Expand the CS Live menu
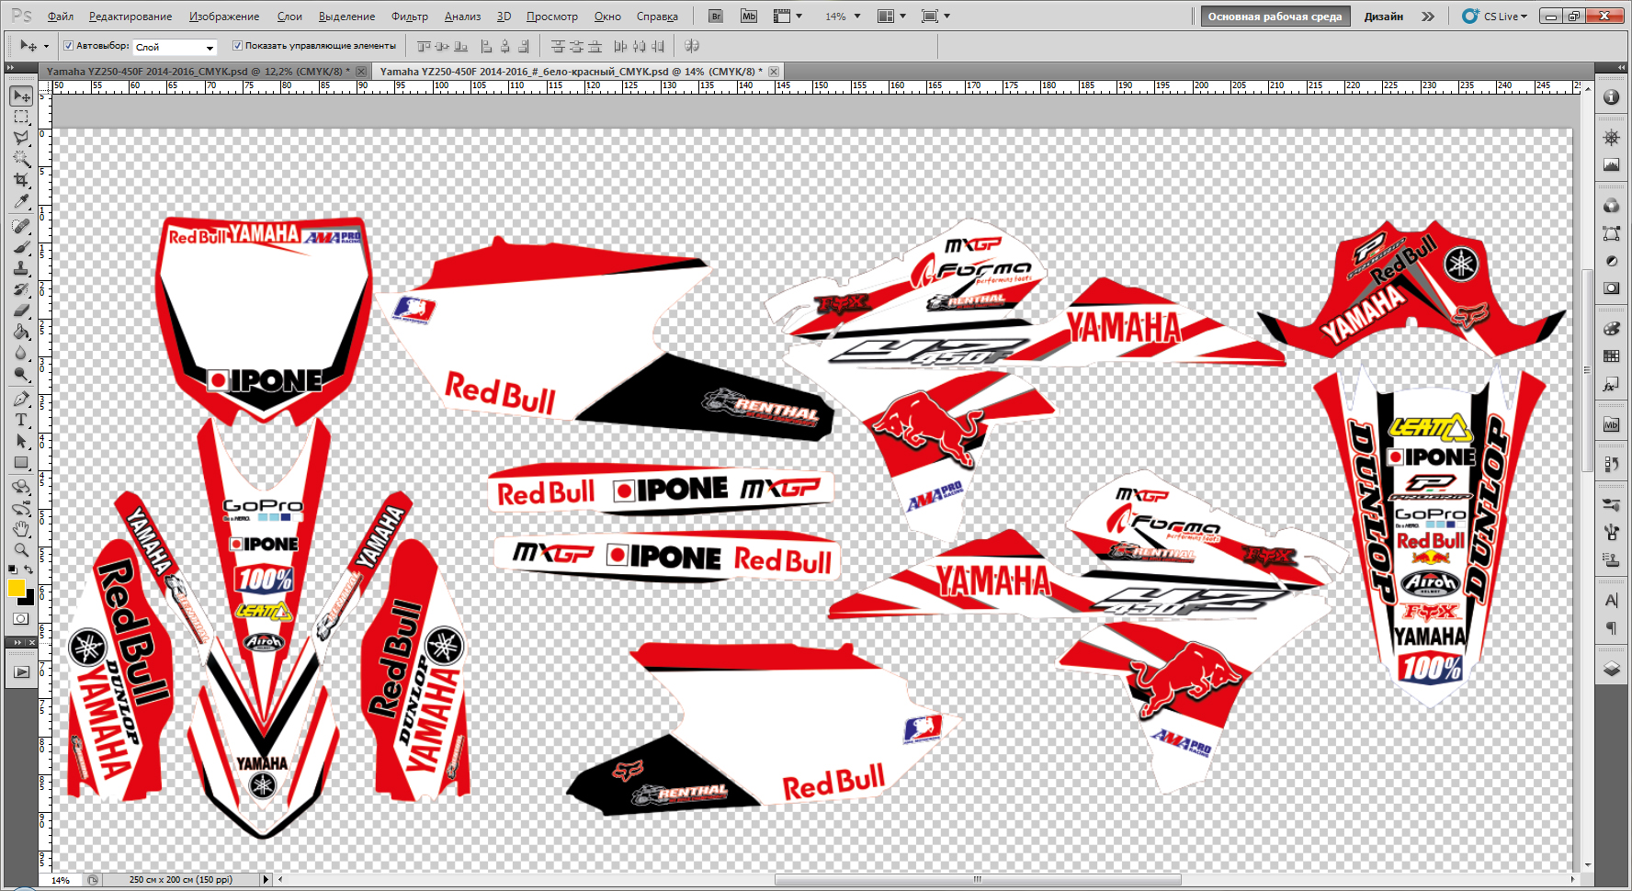Viewport: 1632px width, 891px height. click(1495, 17)
